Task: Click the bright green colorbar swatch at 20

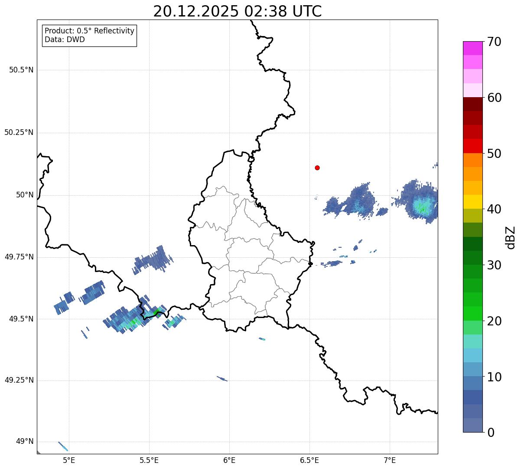Action: 473,314
